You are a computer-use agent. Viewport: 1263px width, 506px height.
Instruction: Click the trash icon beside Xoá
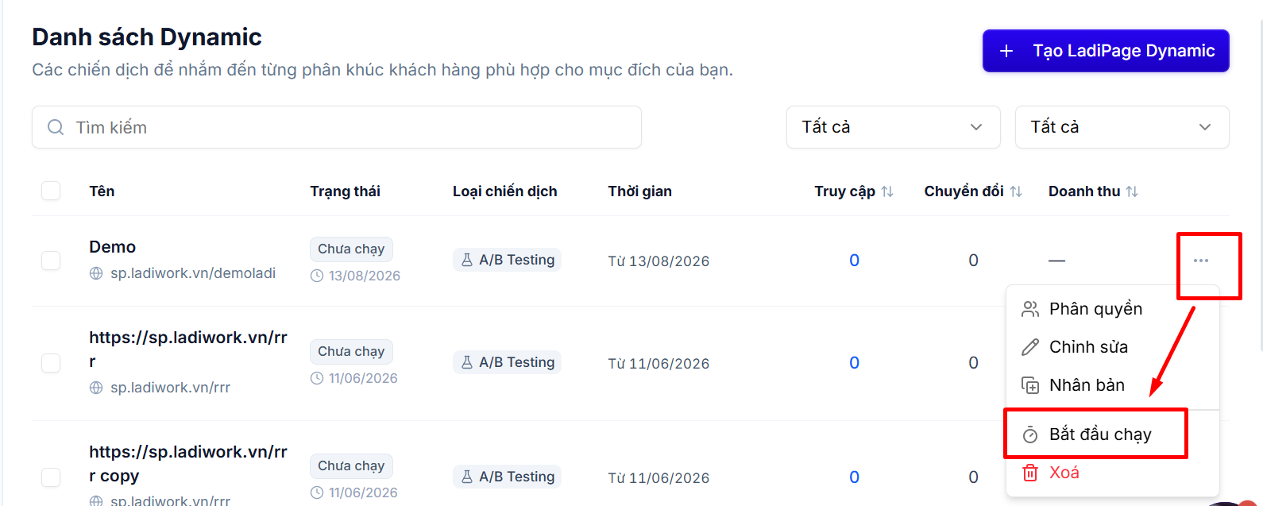click(1030, 473)
